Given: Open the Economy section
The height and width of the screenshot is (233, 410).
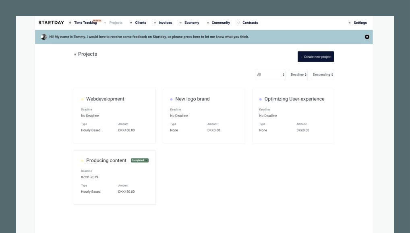Looking at the screenshot, I should tap(192, 23).
